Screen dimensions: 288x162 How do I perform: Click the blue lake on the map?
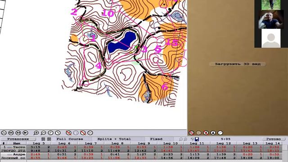point(122,42)
